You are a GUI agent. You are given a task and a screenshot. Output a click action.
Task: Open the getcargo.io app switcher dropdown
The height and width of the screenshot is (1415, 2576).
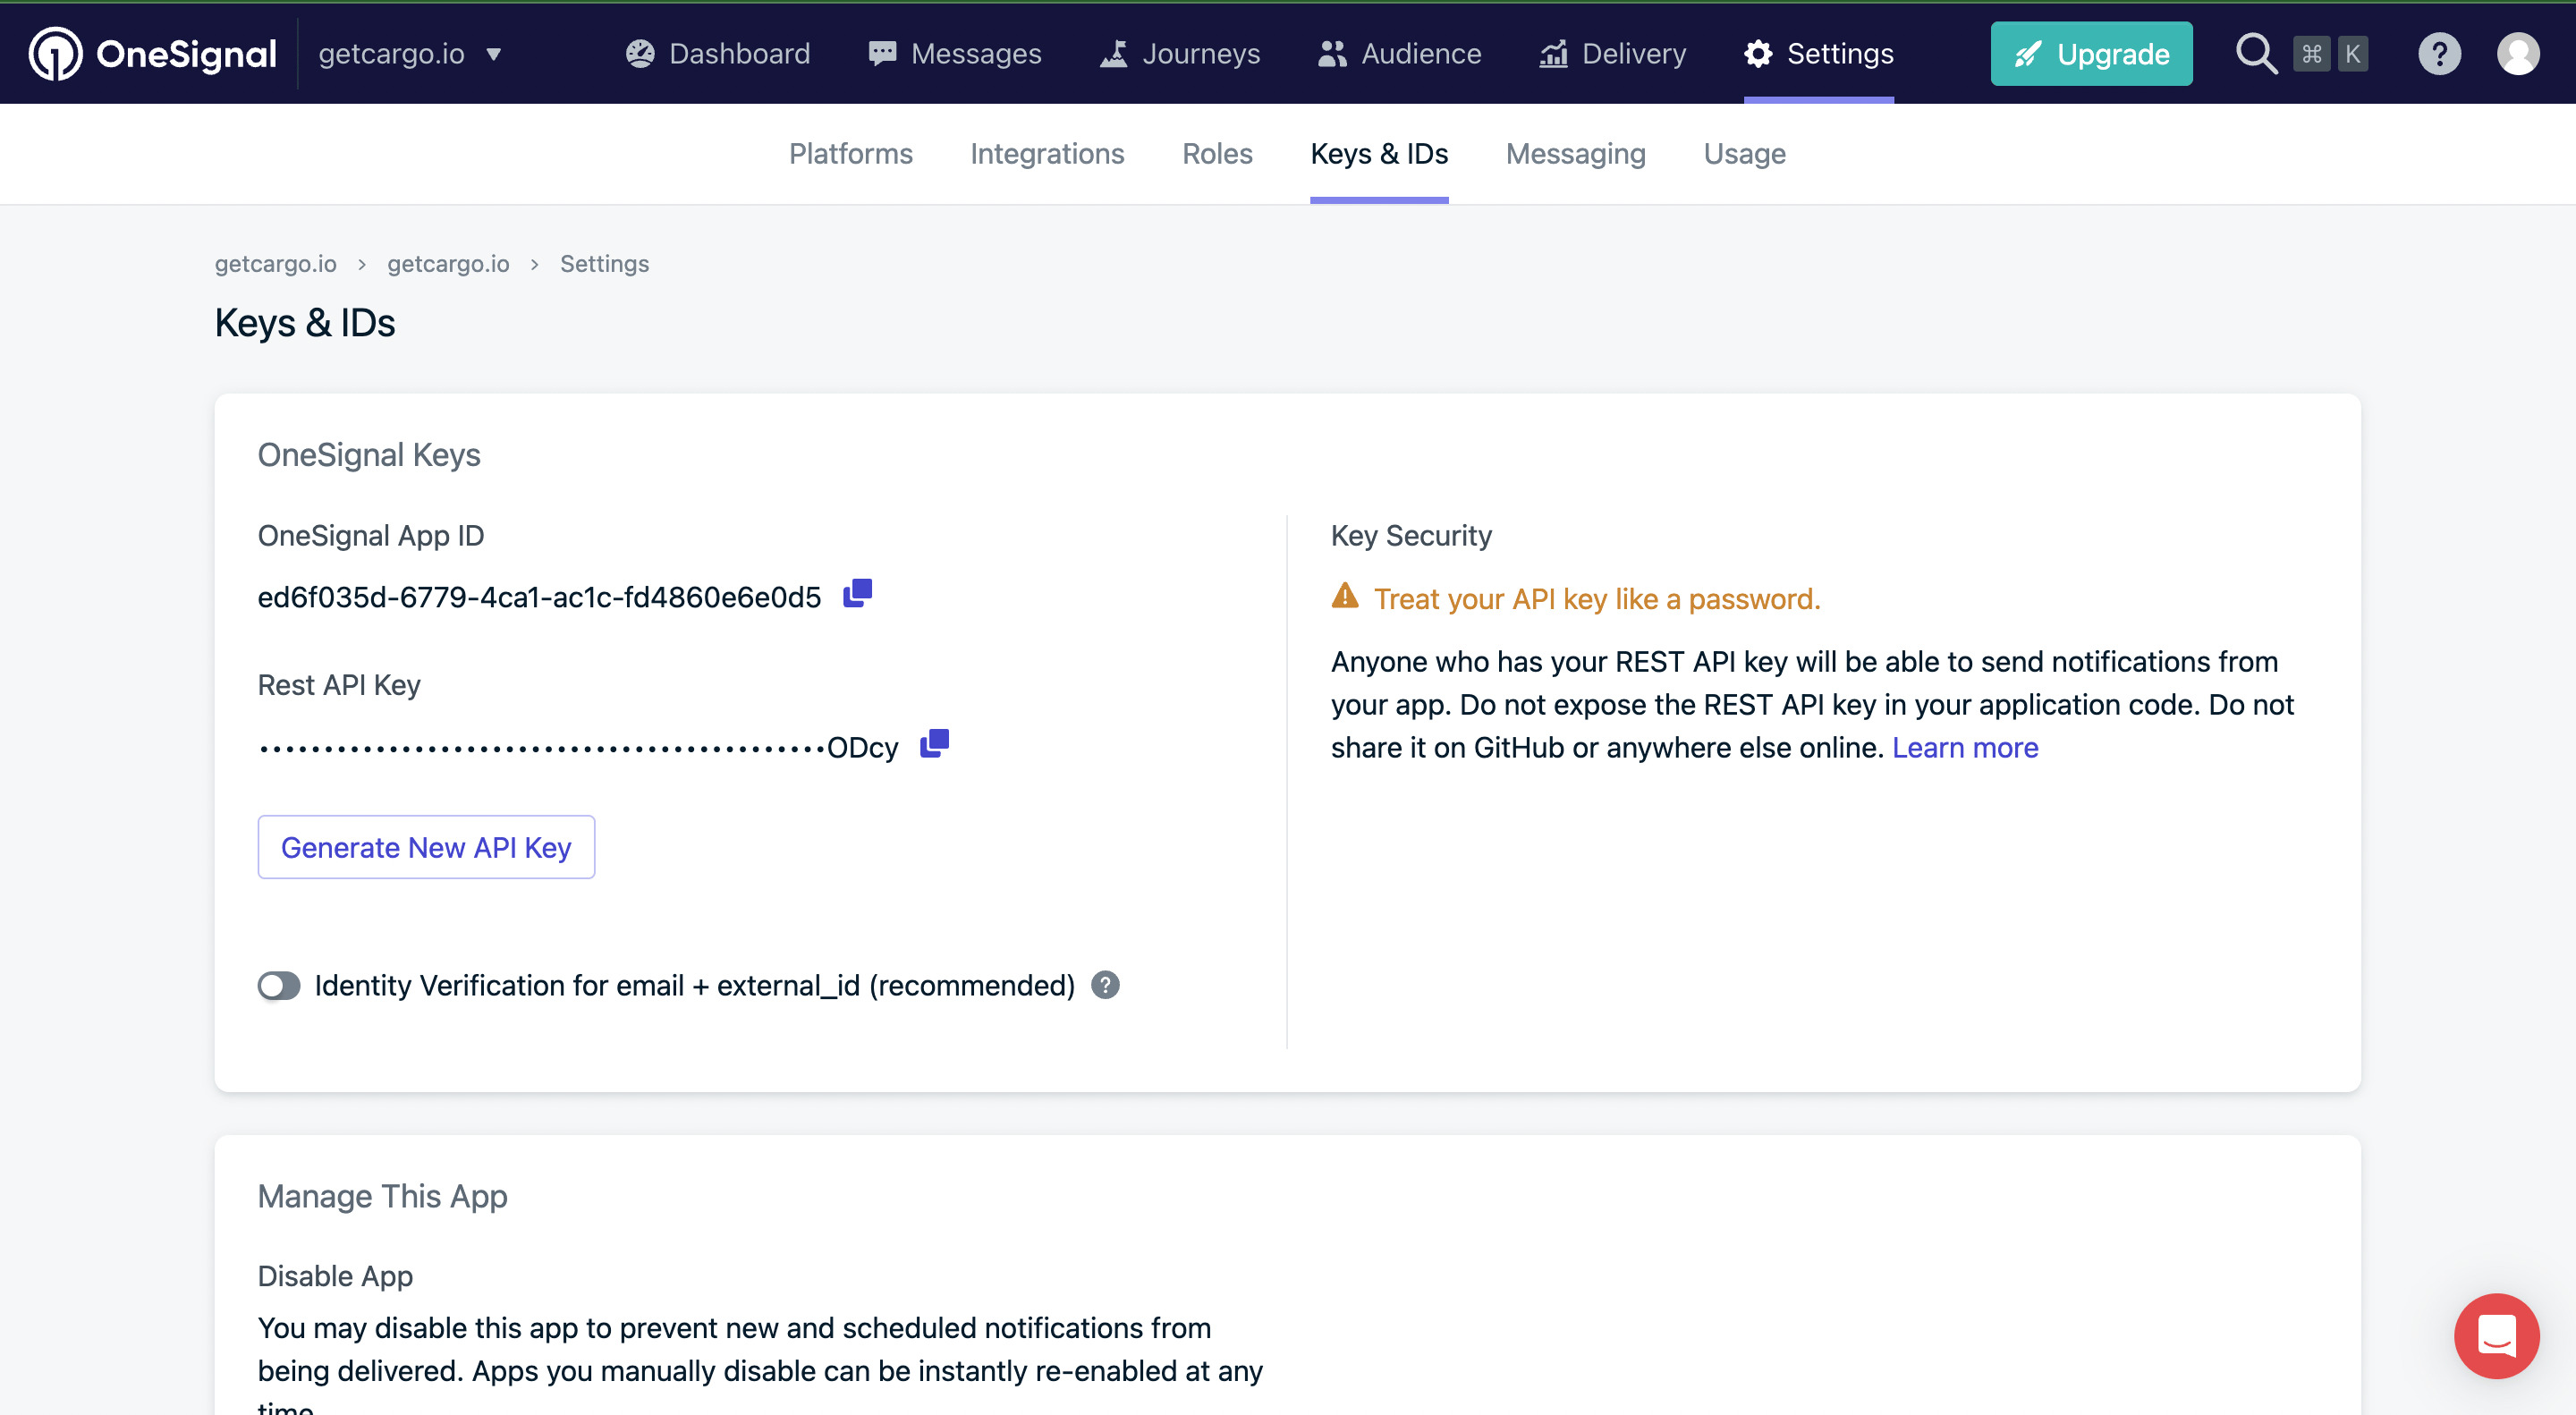[410, 53]
